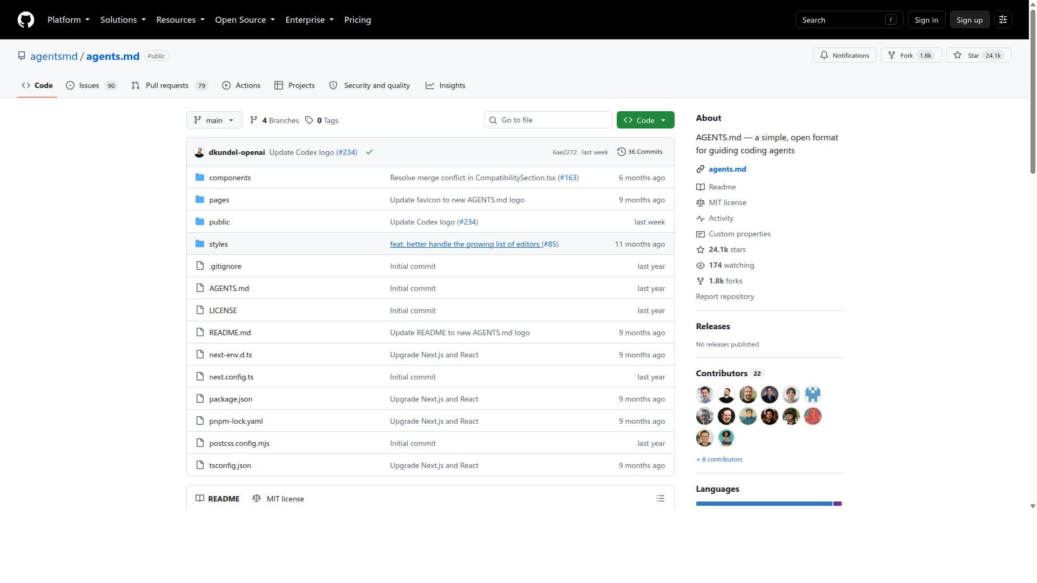
Task: Expand the green Code dropdown button
Action: [x=645, y=120]
